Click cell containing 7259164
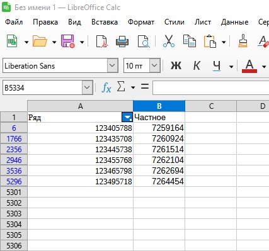This screenshot has height=251, width=269. coord(159,128)
